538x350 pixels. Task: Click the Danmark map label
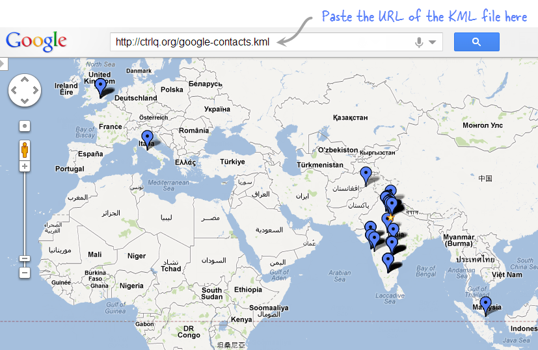click(139, 71)
